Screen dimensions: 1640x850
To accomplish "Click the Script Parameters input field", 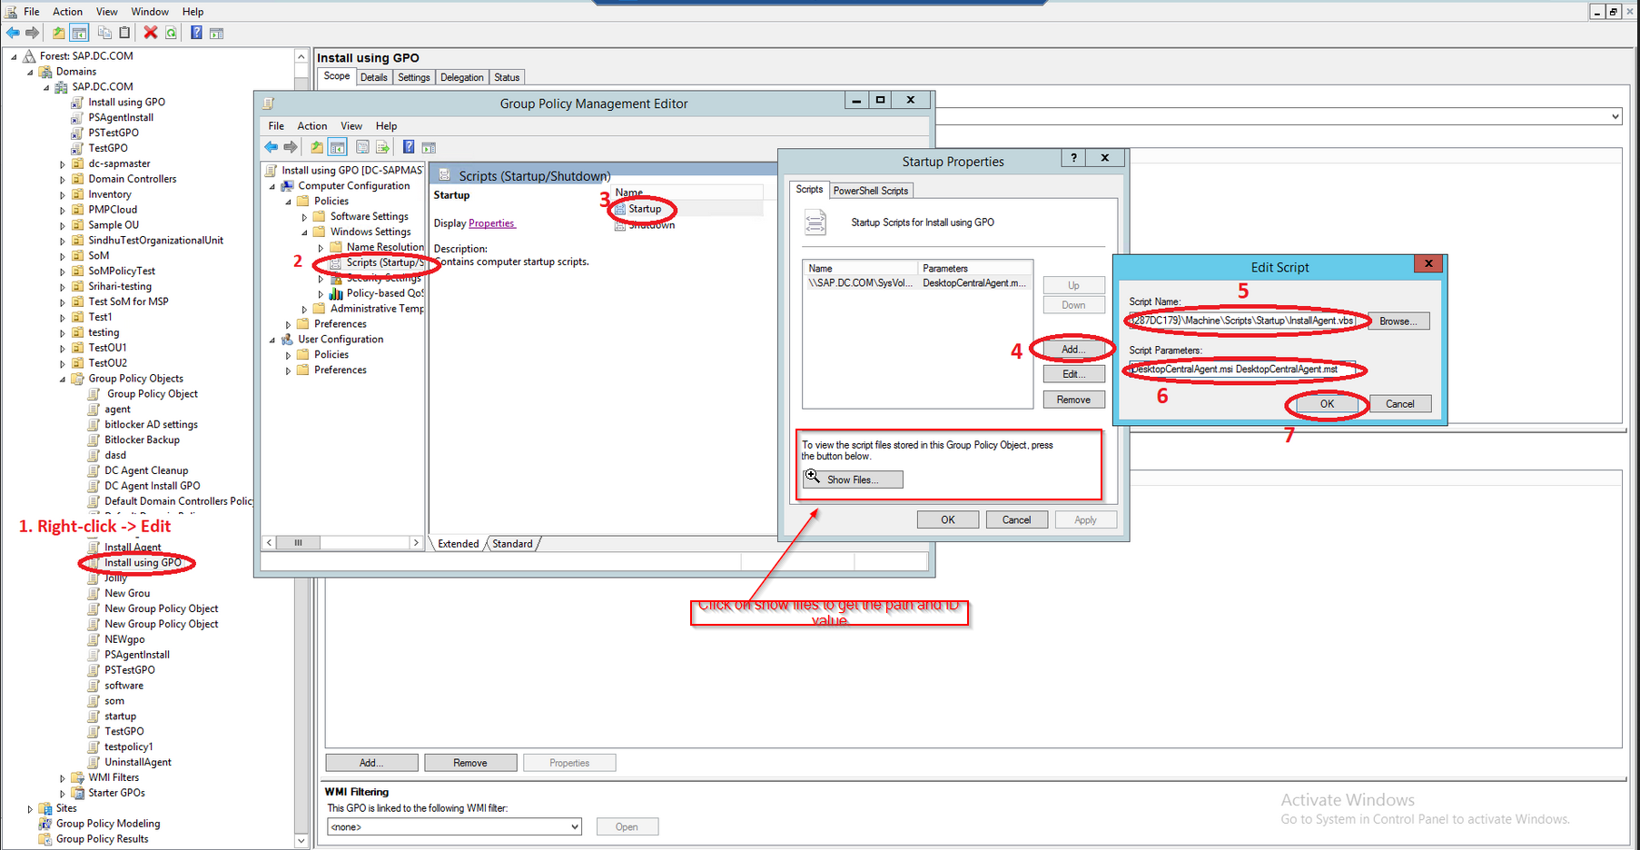I will [x=1242, y=370].
